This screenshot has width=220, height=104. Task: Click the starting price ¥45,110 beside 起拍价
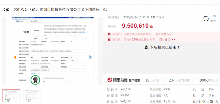[125, 89]
